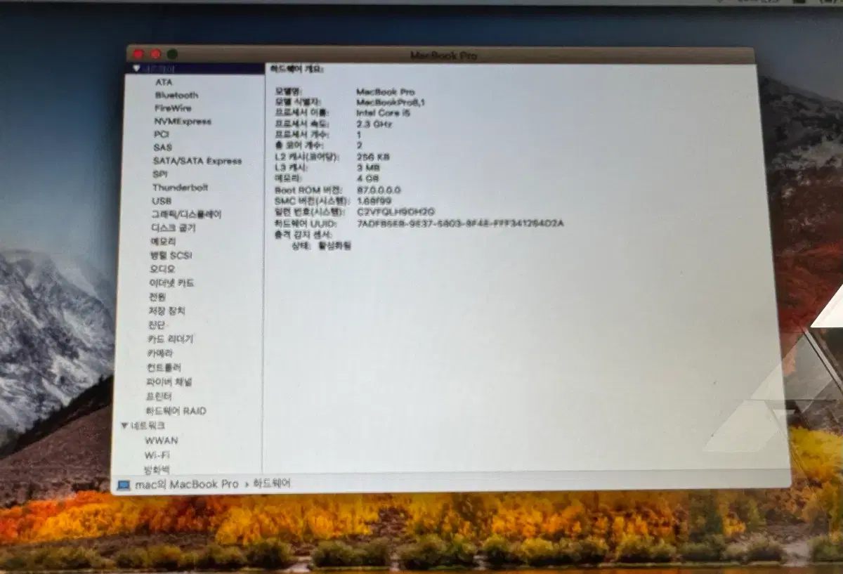Show NVMExpress information
Viewport: 843px width, 574px height.
pyautogui.click(x=183, y=122)
